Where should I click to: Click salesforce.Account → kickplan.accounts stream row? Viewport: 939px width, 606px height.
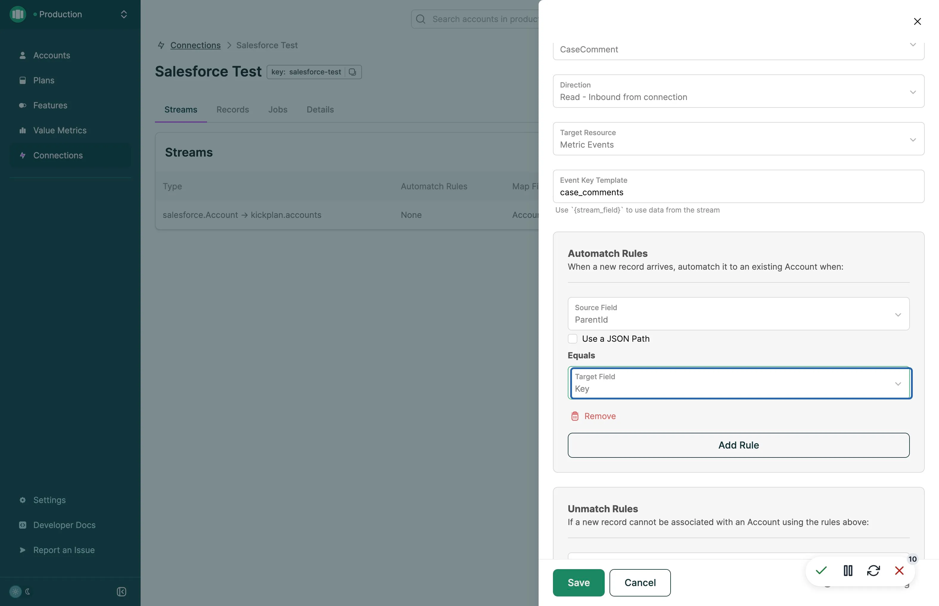click(x=346, y=215)
